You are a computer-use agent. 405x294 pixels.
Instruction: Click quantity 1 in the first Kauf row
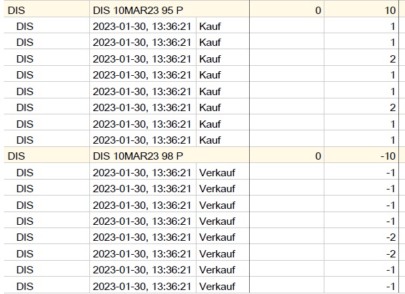393,27
